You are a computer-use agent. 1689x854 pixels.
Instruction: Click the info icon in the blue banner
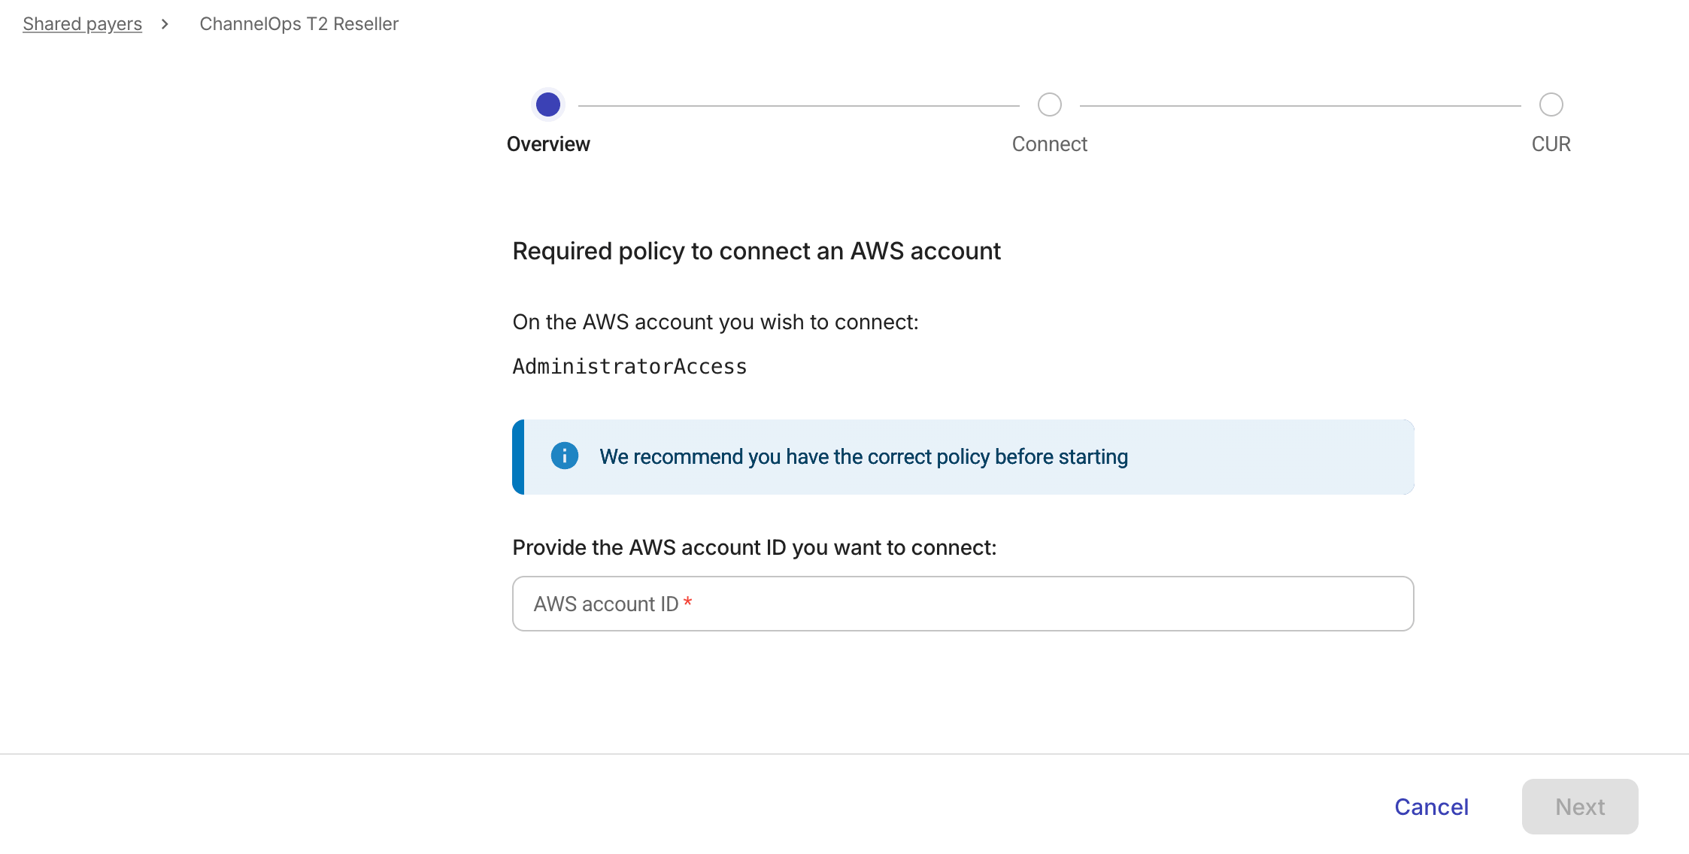tap(565, 456)
